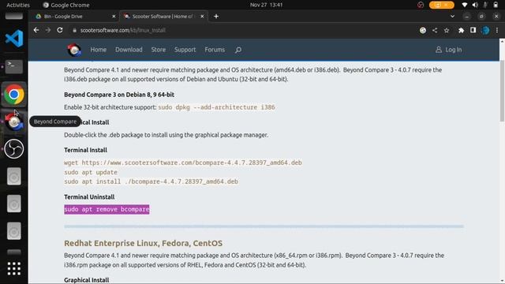Open Home in site navigation

(98, 50)
